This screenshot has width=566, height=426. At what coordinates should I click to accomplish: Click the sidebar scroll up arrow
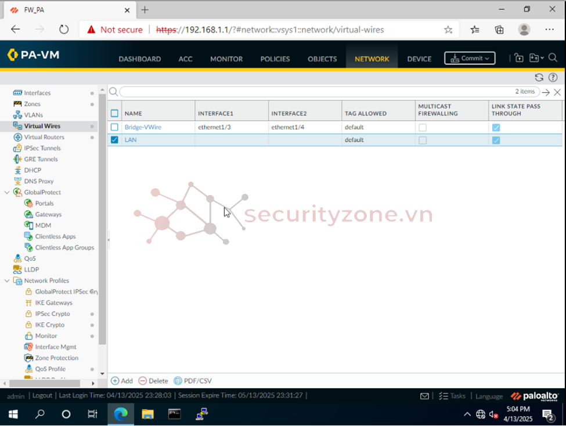(x=102, y=89)
